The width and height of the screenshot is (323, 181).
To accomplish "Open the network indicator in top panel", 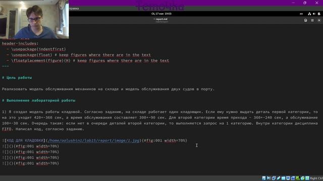I will 309,14.
